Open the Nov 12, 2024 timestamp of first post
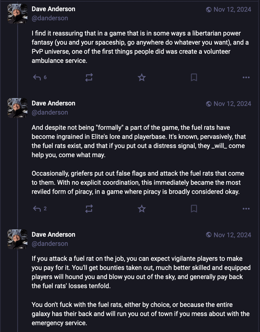260x332 pixels. click(232, 9)
